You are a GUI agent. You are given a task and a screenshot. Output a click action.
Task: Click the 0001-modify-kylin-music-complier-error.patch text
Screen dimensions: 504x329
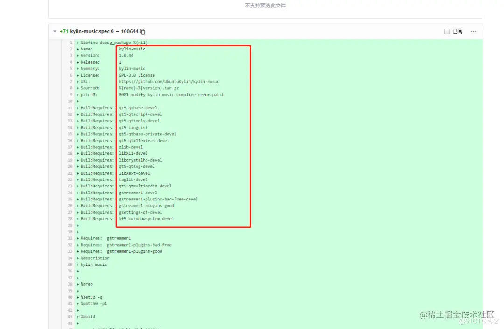(x=171, y=95)
